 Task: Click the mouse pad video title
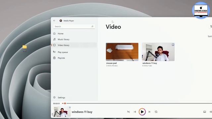click(111, 63)
